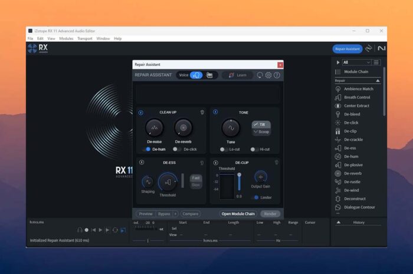Collapse the History panel arrow
The image size is (413, 274).
339,223
